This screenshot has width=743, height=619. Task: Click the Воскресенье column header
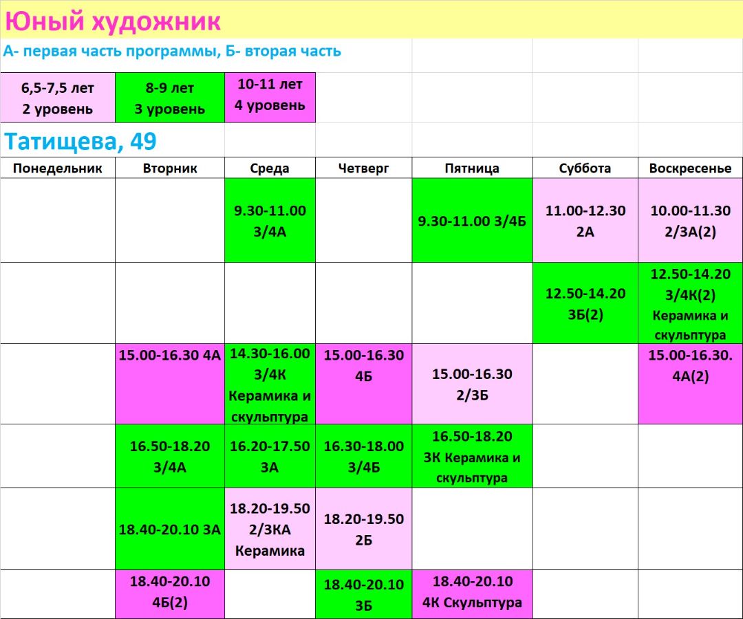[690, 169]
